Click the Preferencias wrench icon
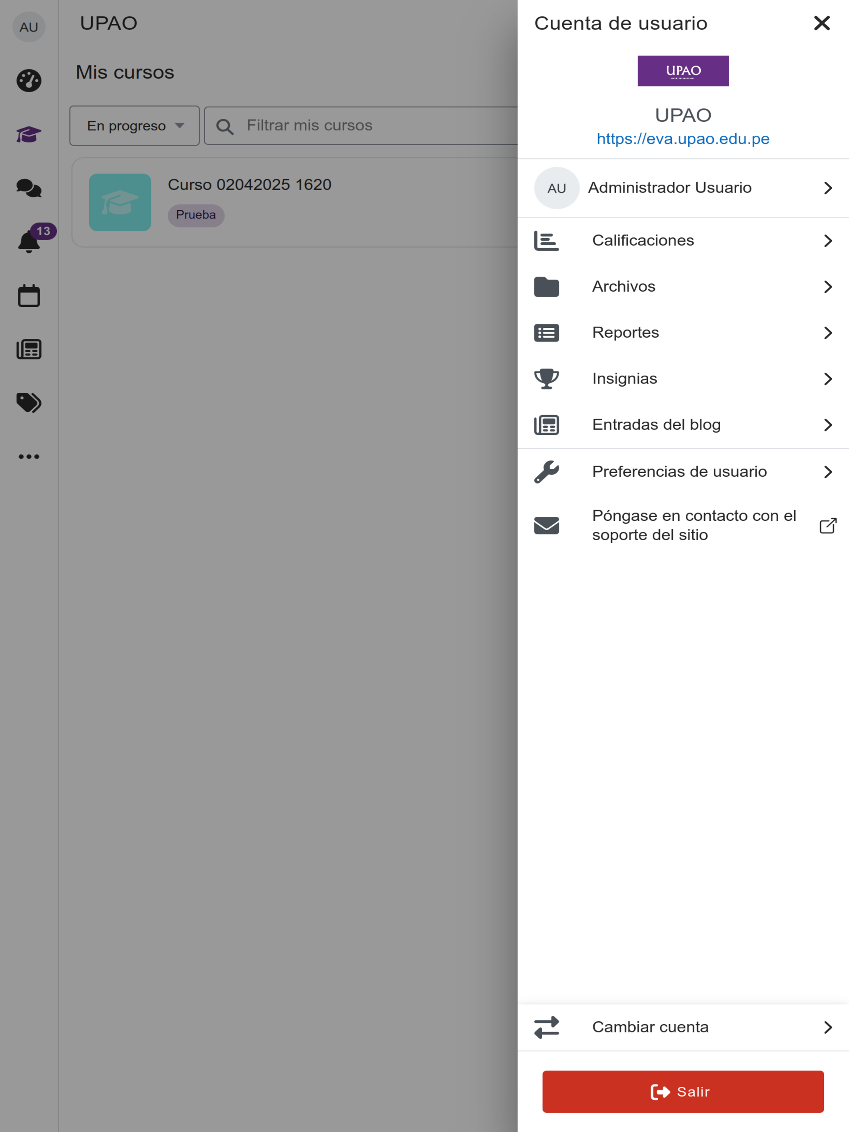This screenshot has width=849, height=1132. [x=547, y=472]
